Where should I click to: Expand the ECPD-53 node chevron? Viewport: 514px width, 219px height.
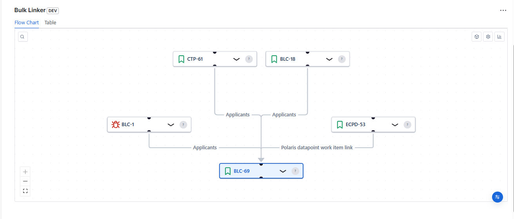pyautogui.click(x=395, y=125)
